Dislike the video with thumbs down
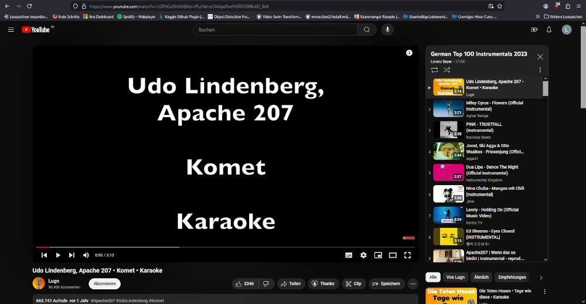 point(266,284)
